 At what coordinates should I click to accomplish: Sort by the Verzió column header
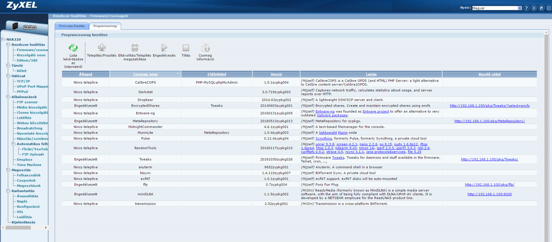276,74
